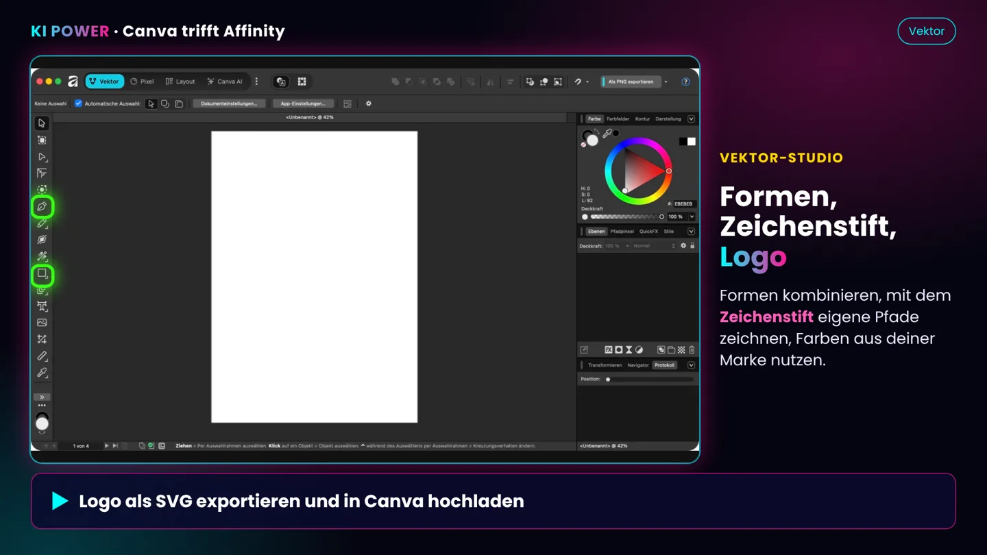
Task: Expand the Farbe panel options chevron
Action: (691, 119)
